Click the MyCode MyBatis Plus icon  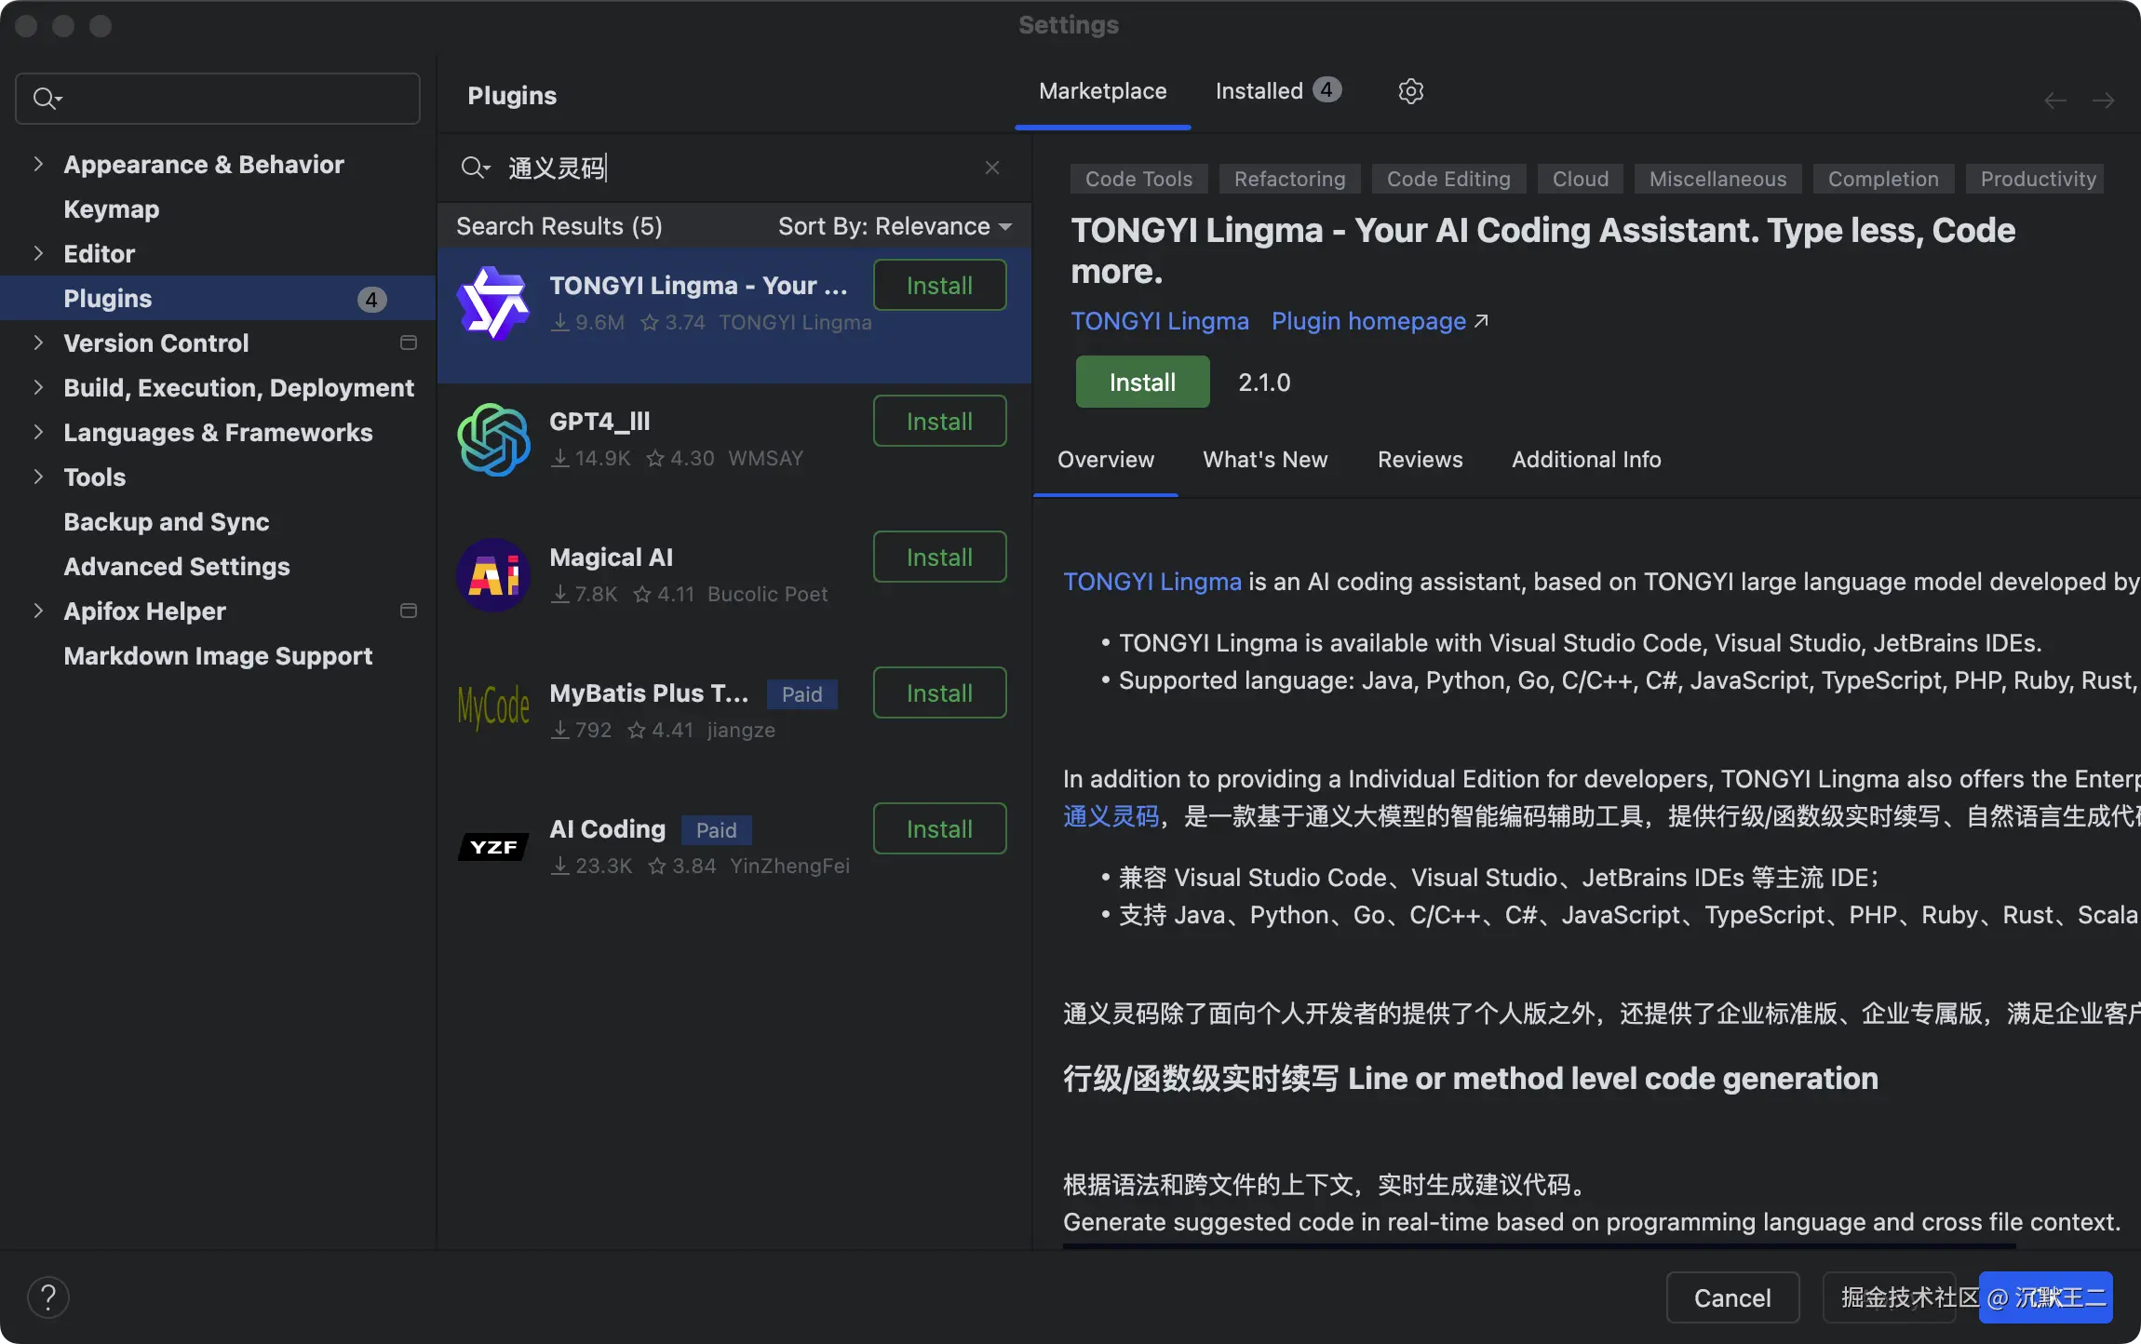(493, 709)
